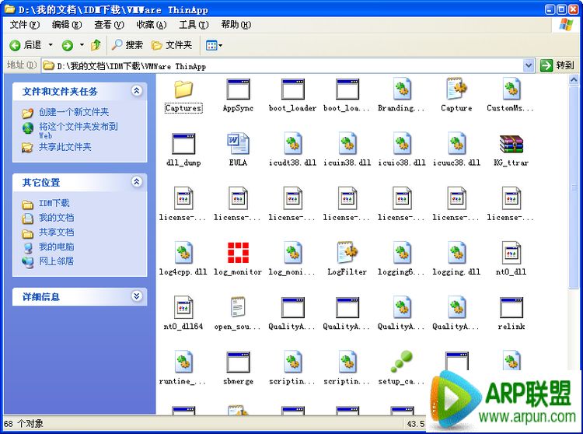
Task: Click the 创建一个新文件夹 link
Action: click(74, 112)
